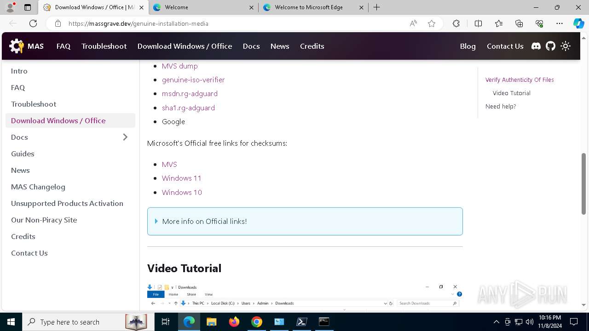Open Docs in top navigation
Image resolution: width=589 pixels, height=331 pixels.
[251, 46]
